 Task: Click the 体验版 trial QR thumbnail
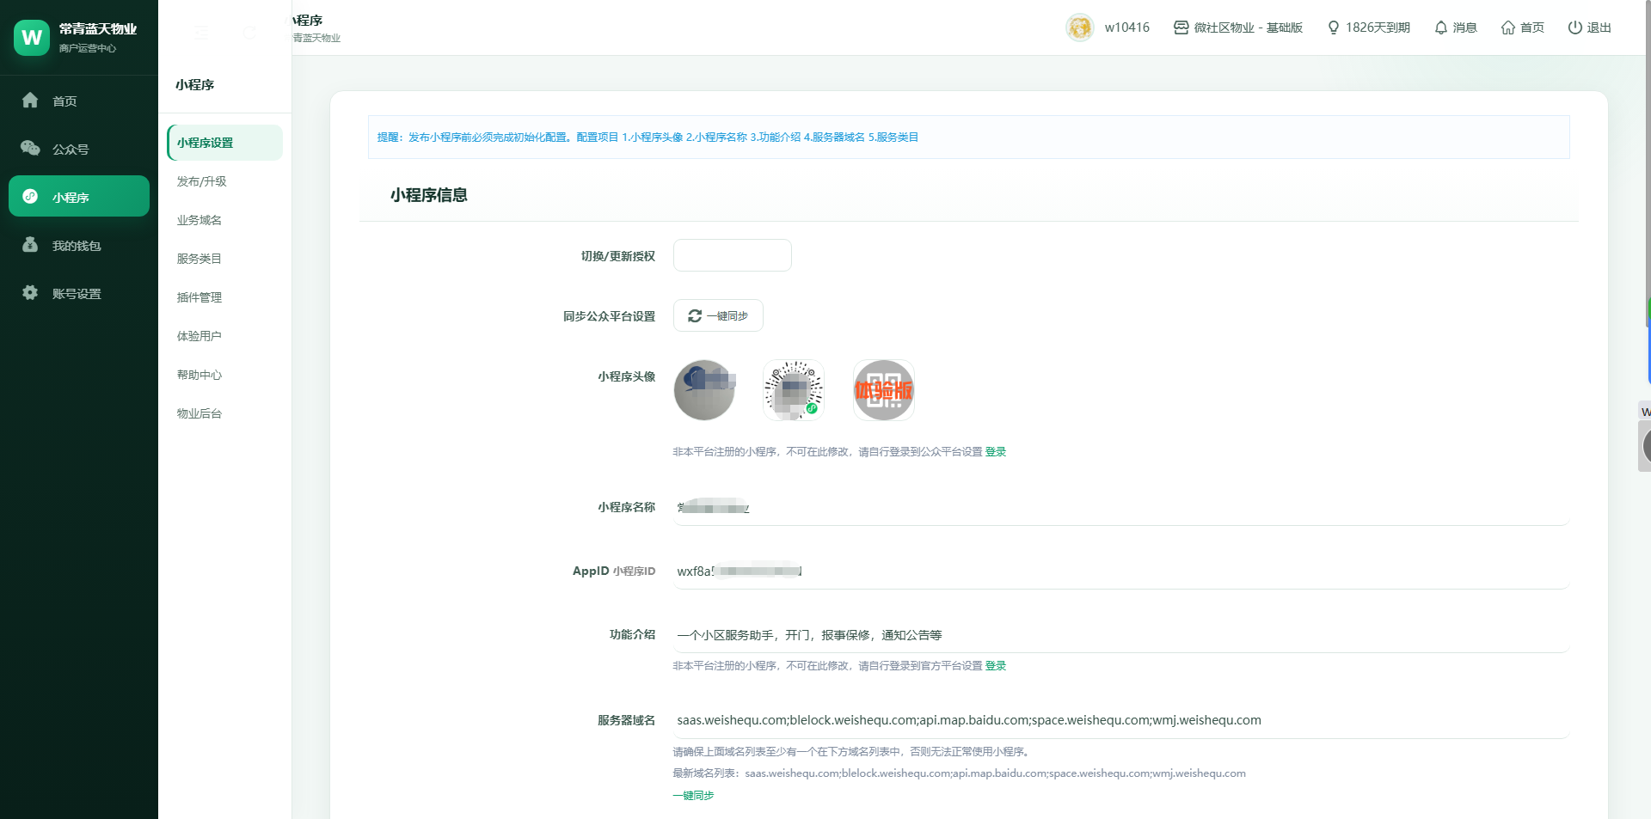click(883, 390)
